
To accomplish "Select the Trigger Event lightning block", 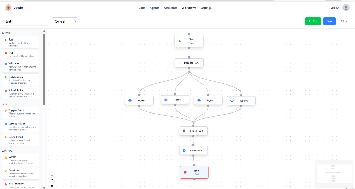I will (20, 113).
